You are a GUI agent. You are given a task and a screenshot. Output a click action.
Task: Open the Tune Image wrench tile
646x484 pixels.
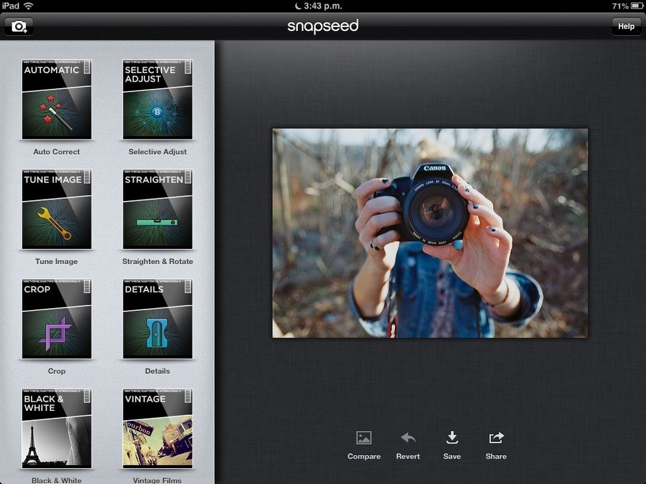57,209
